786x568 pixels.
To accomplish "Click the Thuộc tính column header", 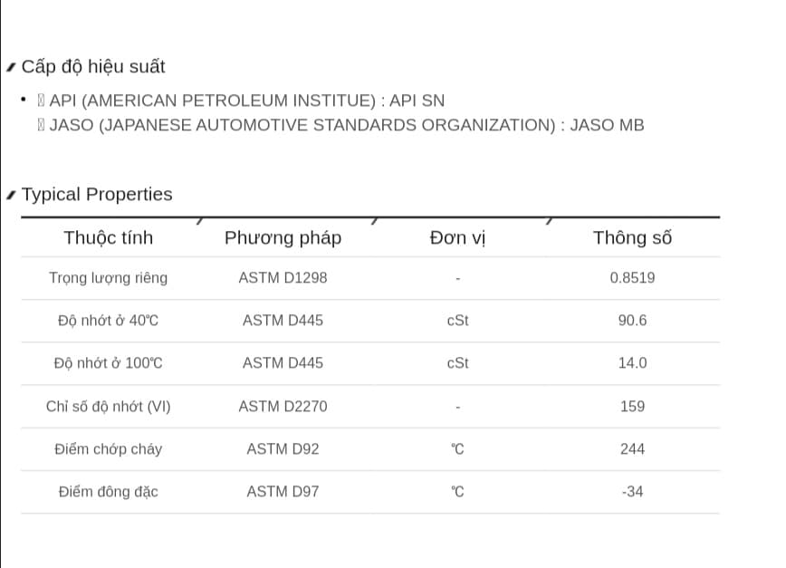I will [109, 237].
